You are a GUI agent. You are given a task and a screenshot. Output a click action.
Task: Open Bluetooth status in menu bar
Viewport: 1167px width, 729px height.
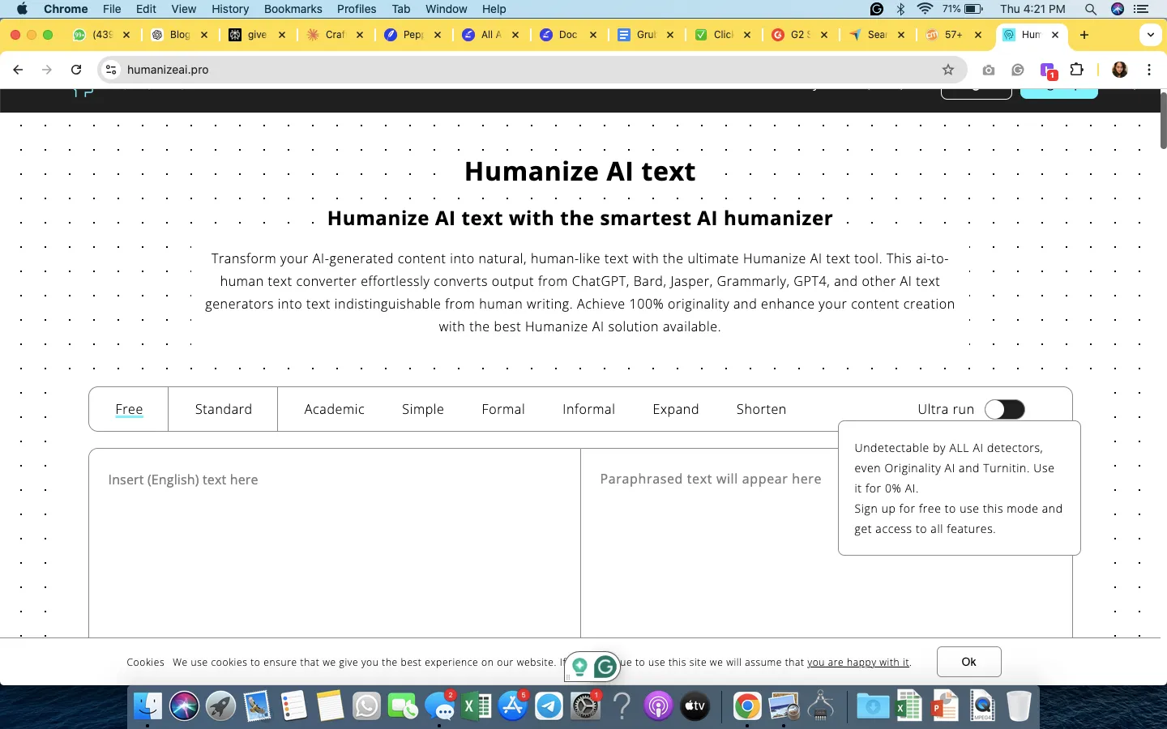click(x=900, y=9)
